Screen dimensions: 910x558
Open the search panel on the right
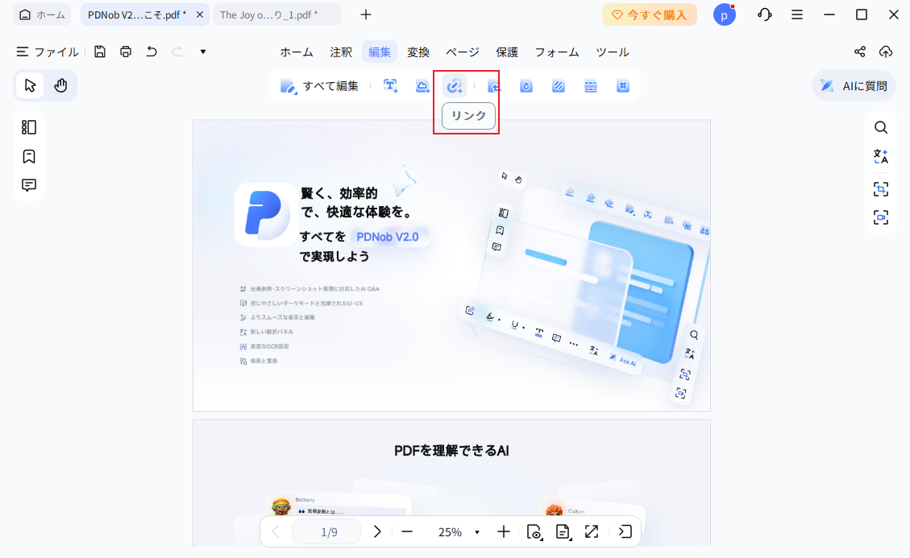881,126
